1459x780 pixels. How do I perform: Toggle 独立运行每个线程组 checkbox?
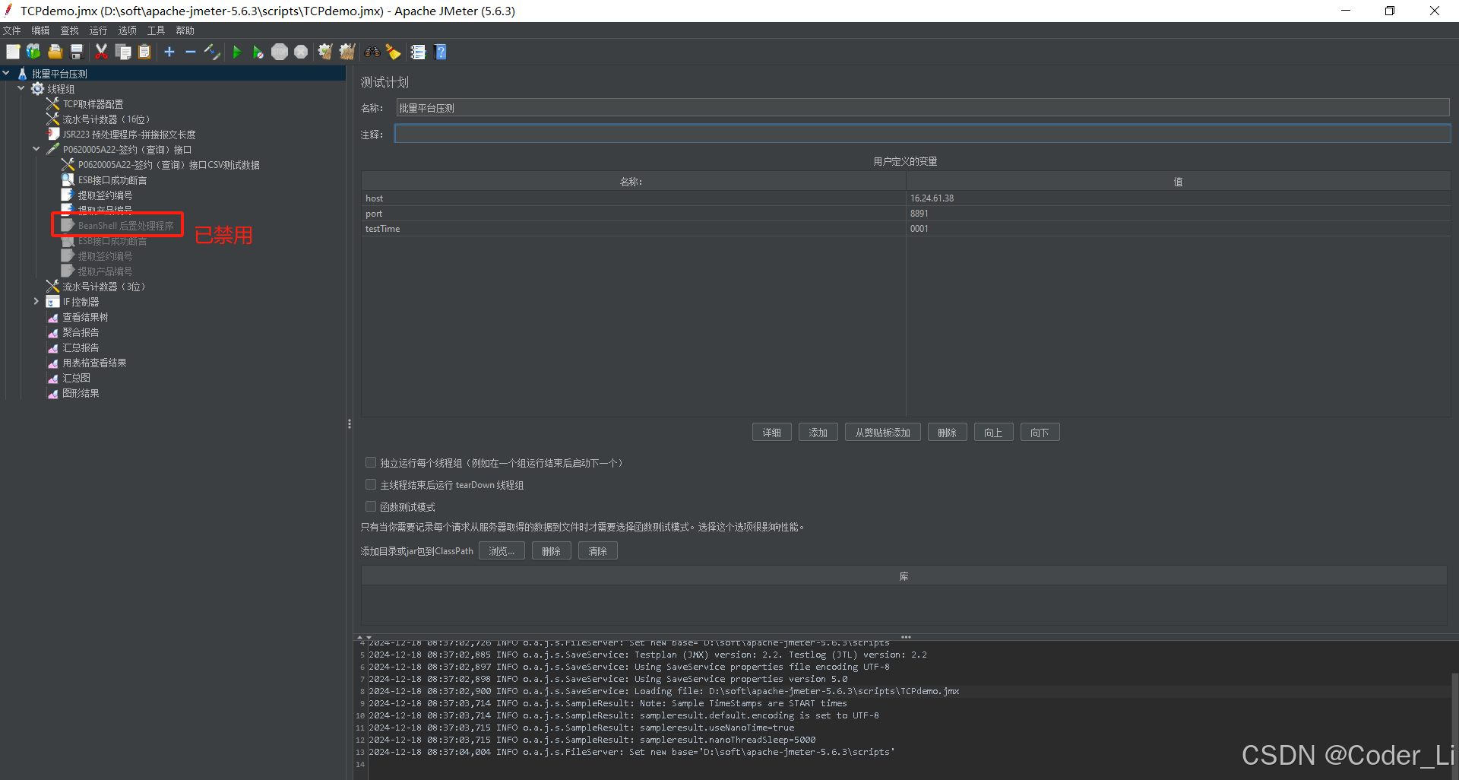pos(371,462)
